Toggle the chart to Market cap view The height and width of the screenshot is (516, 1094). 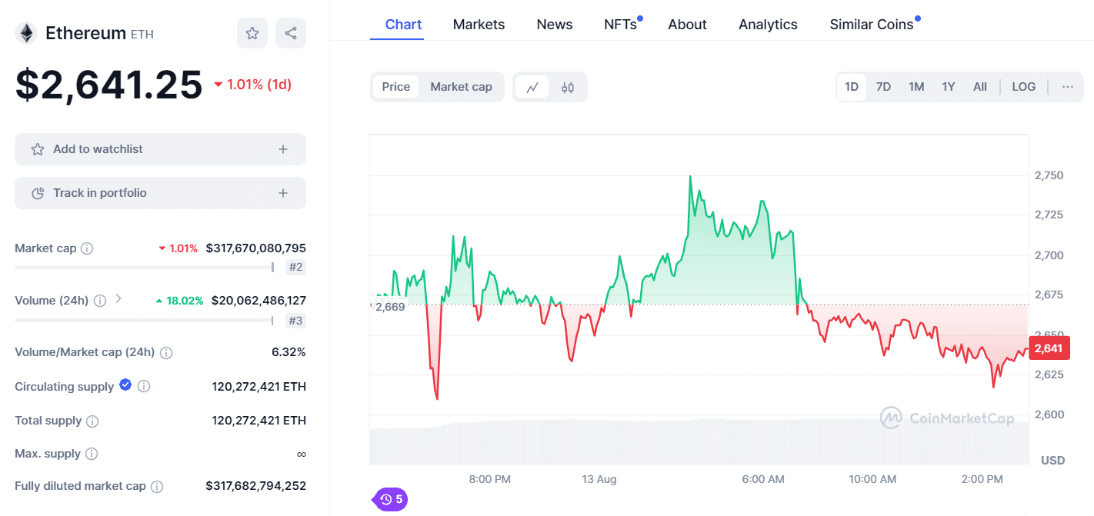[x=461, y=86]
